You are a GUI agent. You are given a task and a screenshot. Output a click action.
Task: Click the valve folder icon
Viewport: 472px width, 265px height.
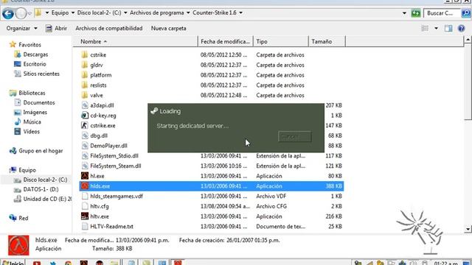click(85, 95)
